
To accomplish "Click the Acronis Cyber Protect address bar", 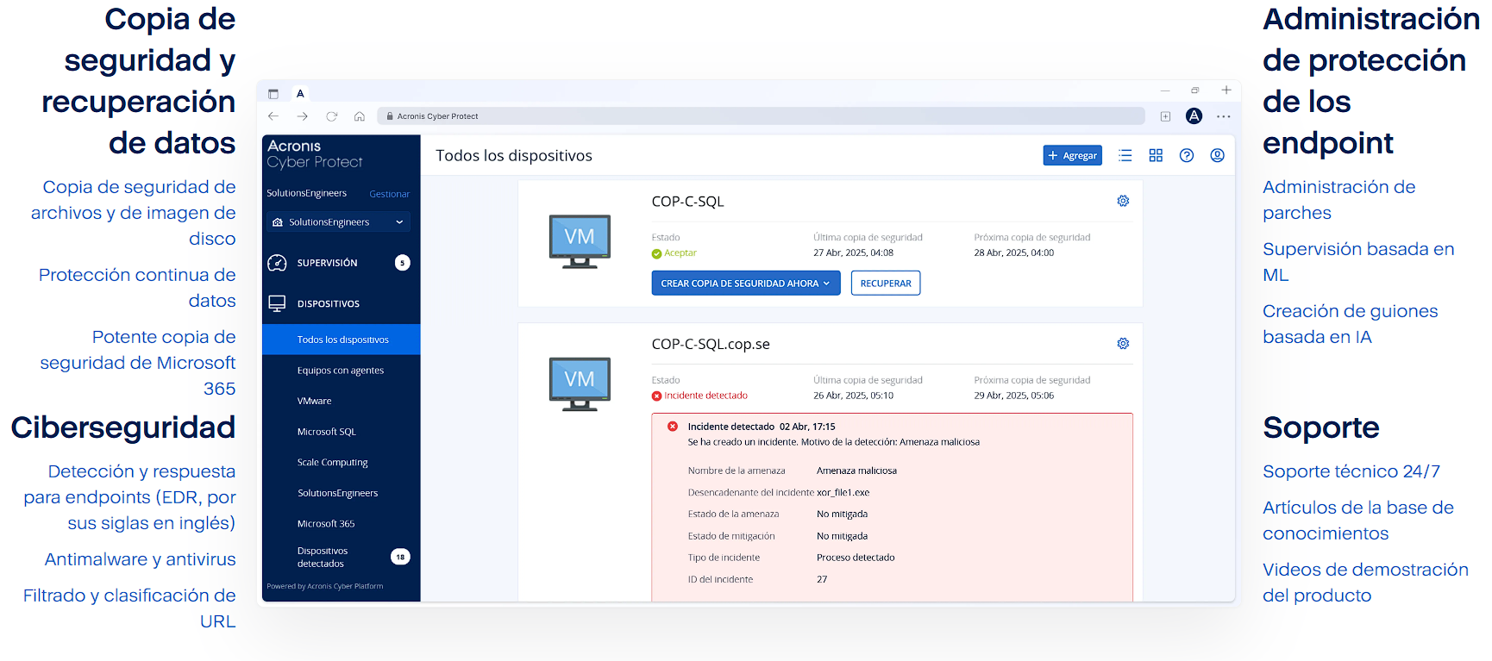I will point(759,116).
